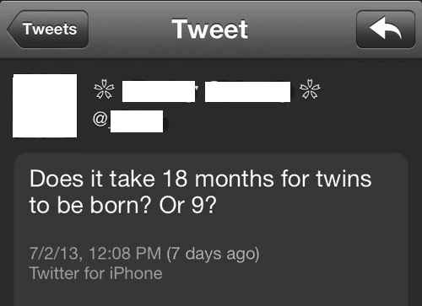The width and height of the screenshot is (422, 306).
Task: Tap the second redacted display name block
Action: [x=247, y=92]
